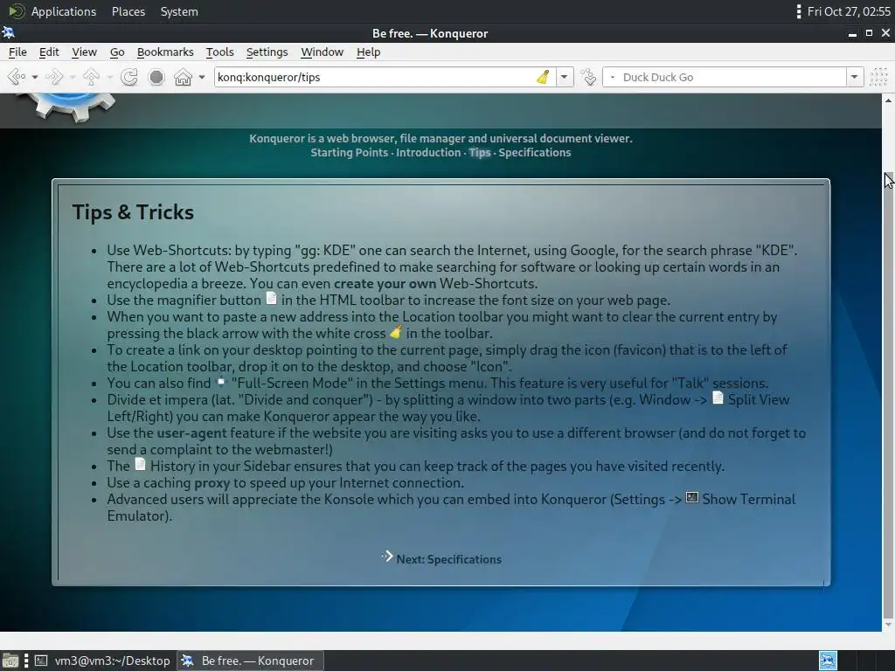Viewport: 895px width, 671px height.
Task: Clear the location bar with broom icon
Action: pos(543,77)
